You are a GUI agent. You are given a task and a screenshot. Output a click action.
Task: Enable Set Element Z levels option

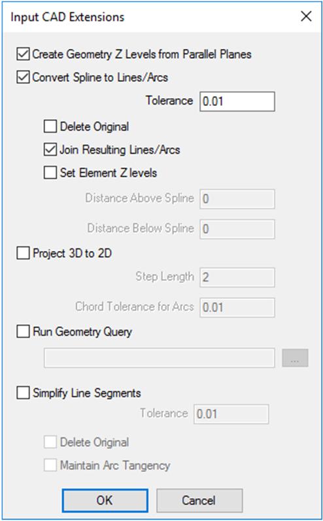[50, 173]
